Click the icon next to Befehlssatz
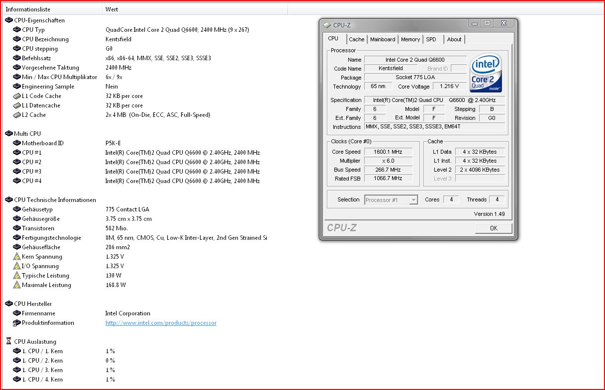 click(17, 58)
